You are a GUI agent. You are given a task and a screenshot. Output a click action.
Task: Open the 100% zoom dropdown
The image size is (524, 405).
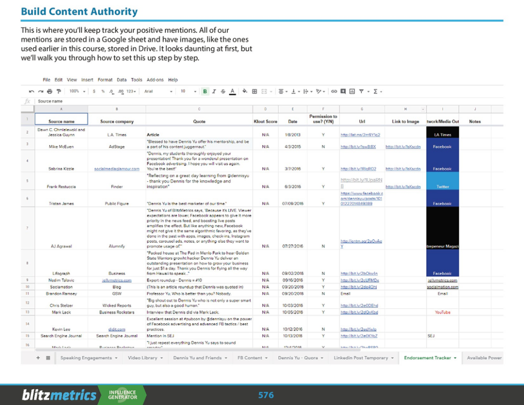pyautogui.click(x=77, y=91)
